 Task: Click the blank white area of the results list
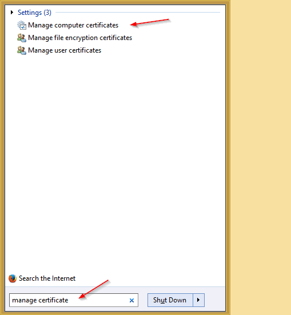[115, 161]
